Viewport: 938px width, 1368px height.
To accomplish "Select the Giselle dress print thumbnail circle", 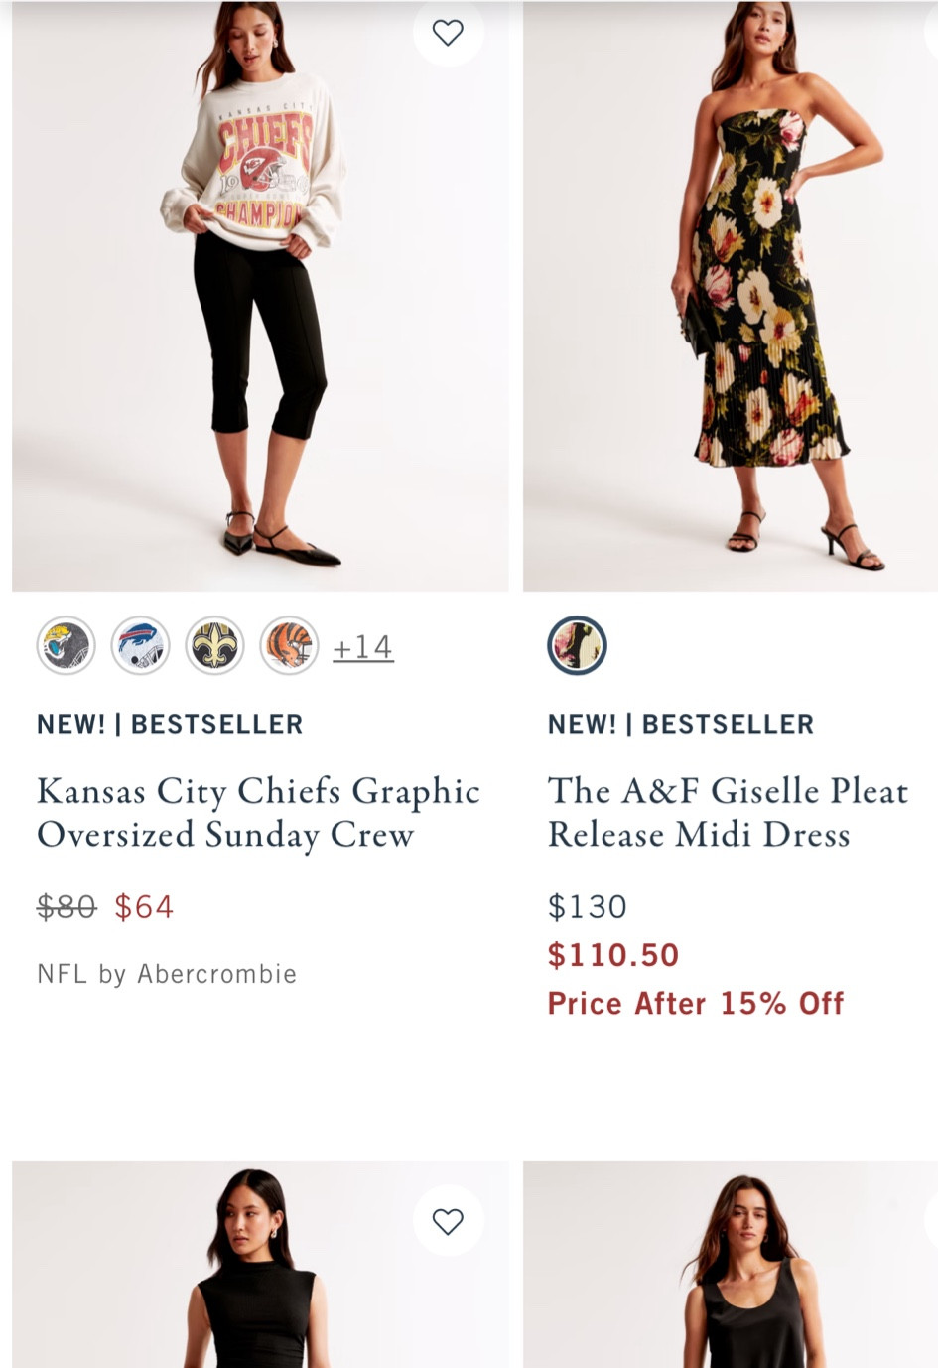I will point(577,645).
